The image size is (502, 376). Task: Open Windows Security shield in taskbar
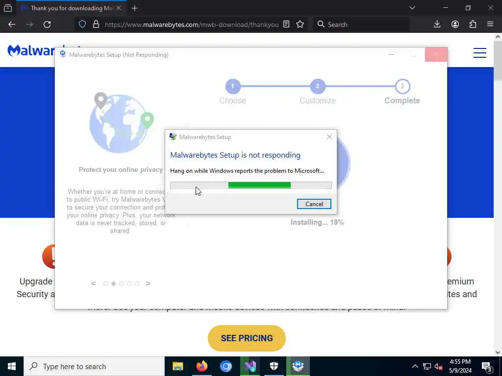(274, 366)
